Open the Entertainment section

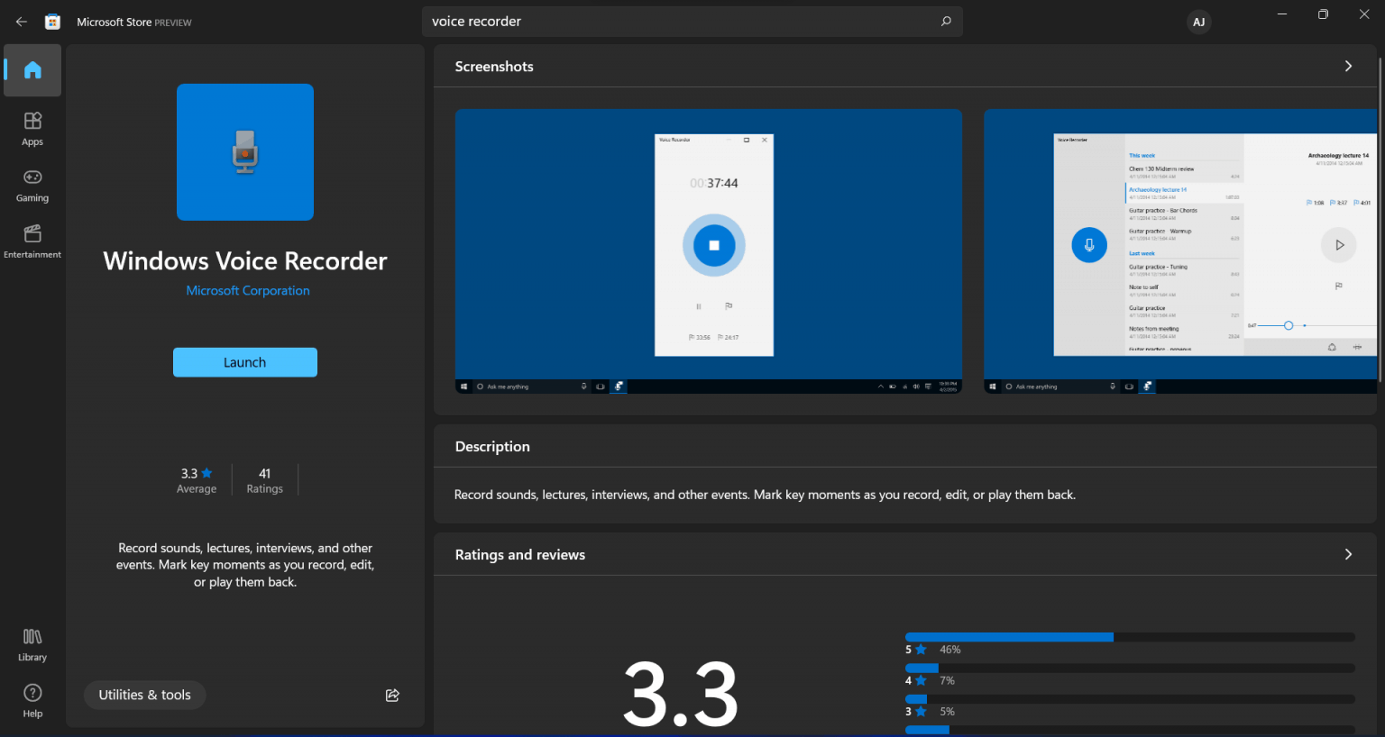(x=32, y=241)
